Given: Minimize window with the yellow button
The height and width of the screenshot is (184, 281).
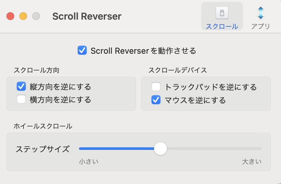Looking at the screenshot, I should point(23,16).
